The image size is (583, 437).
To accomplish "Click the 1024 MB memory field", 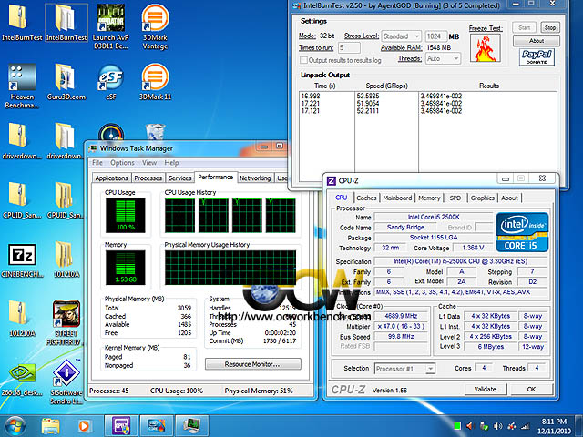I will click(x=435, y=36).
